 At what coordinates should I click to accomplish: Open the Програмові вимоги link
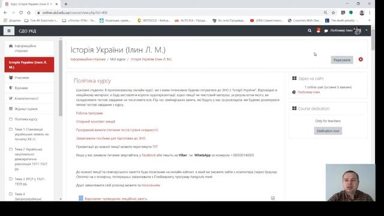[117, 130]
